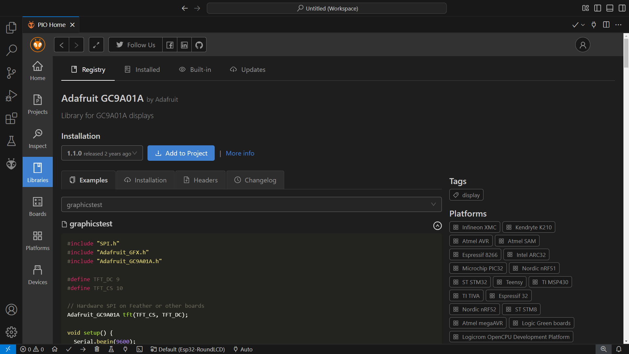Viewport: 629px width, 354px height.
Task: Close the PIO Home tab
Action: coord(72,25)
